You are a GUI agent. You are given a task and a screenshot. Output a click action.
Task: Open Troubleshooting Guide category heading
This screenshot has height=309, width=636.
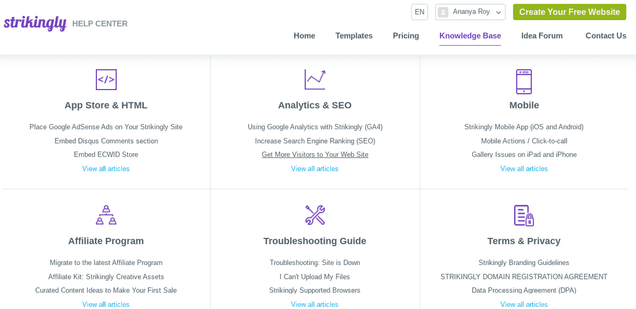tap(315, 241)
